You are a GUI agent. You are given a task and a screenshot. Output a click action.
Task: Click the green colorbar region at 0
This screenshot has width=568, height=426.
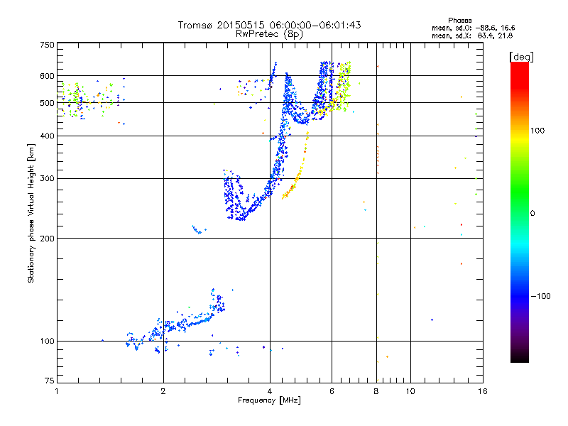click(x=520, y=213)
